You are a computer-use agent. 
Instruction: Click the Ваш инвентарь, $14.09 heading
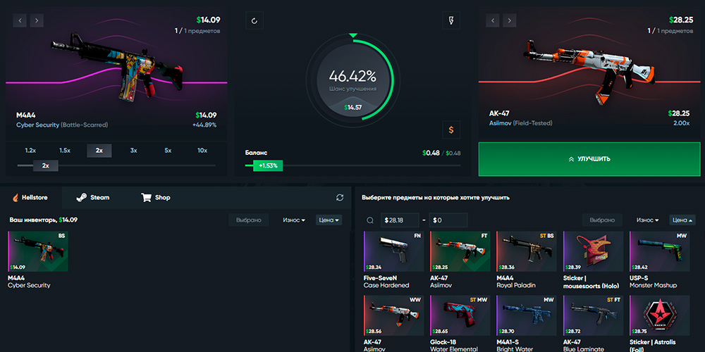(x=44, y=220)
